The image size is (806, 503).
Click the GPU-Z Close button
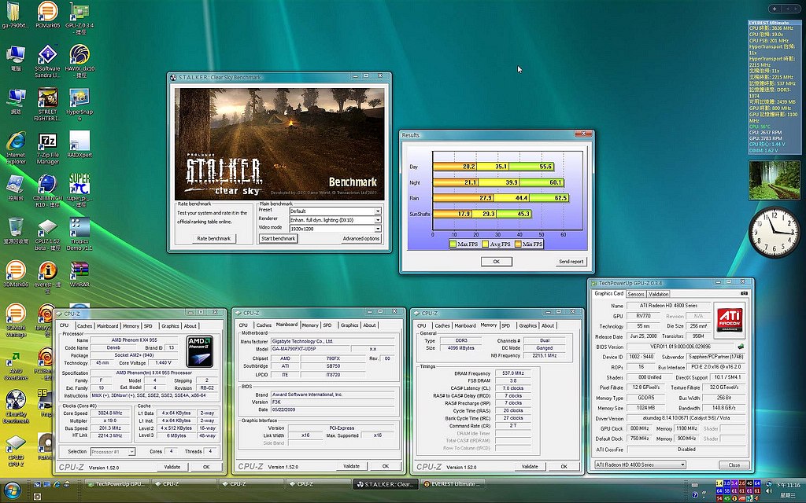tap(734, 465)
